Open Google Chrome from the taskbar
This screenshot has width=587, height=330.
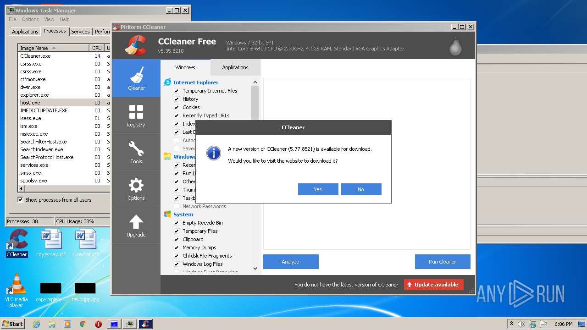click(x=83, y=324)
